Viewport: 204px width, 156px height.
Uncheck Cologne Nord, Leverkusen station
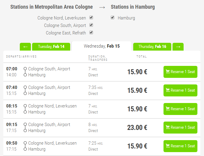[x=91, y=18]
